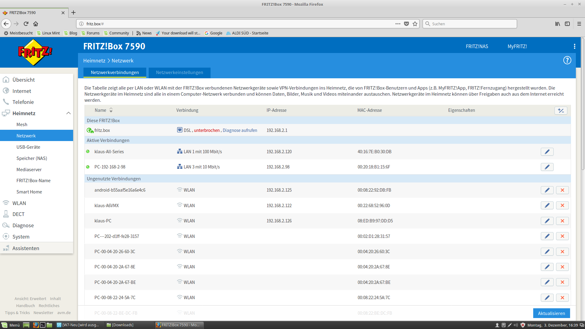The height and width of the screenshot is (329, 585).
Task: Open Firefox hamburger menu
Action: click(579, 24)
